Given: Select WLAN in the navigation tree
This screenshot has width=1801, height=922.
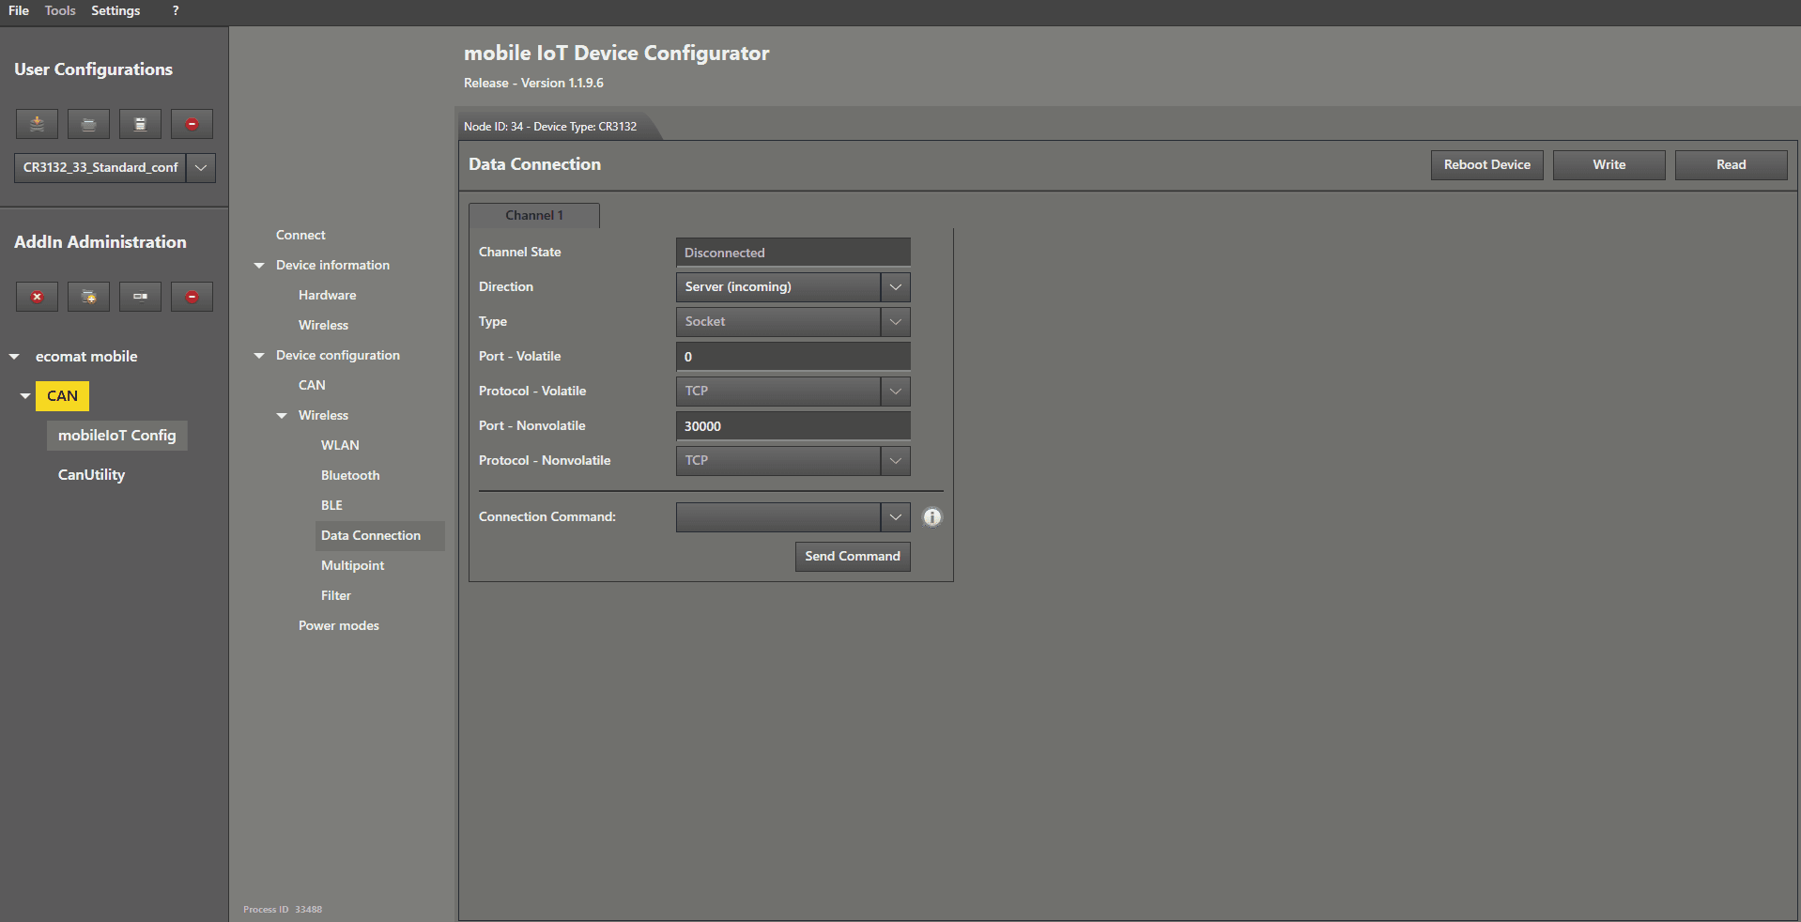Looking at the screenshot, I should (x=340, y=445).
